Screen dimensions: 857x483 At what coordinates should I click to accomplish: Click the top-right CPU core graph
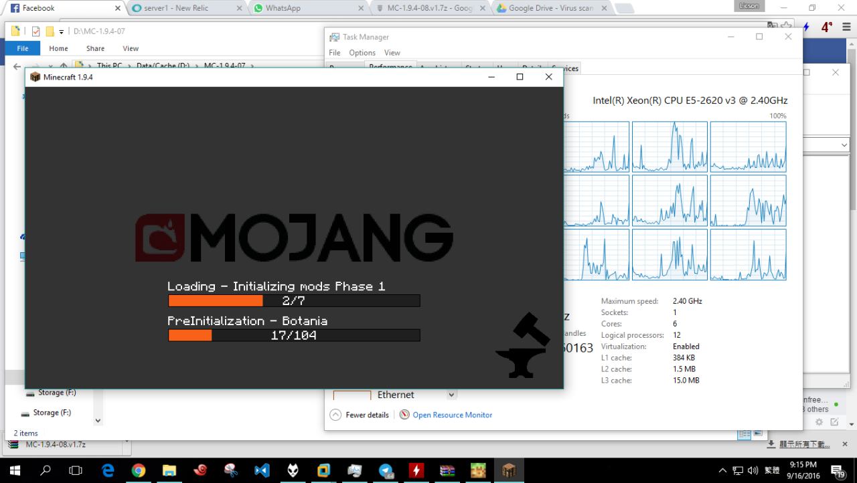tap(749, 147)
